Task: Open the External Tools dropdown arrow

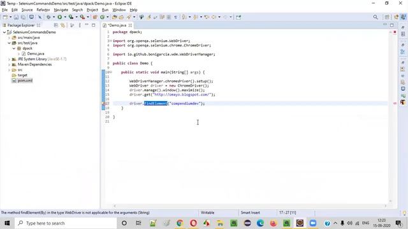Action: click(88, 17)
